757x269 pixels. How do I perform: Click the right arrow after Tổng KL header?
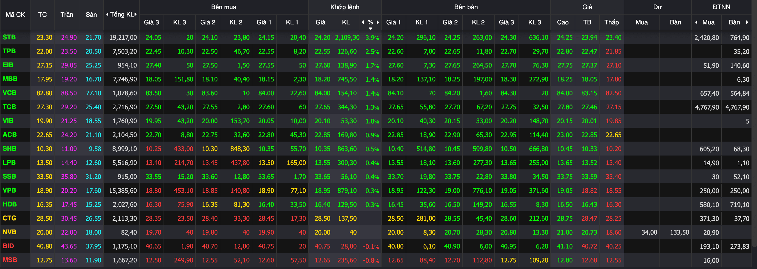[135, 14]
